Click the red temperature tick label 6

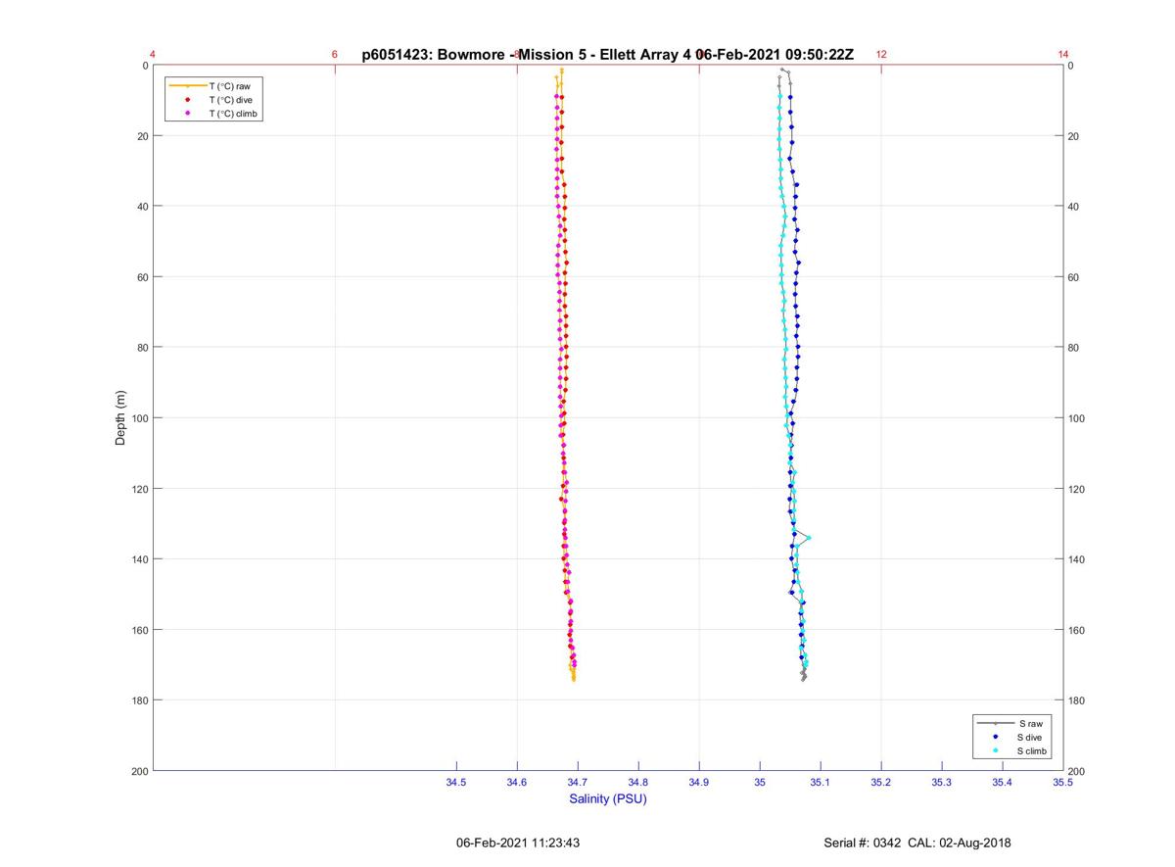pyautogui.click(x=335, y=55)
